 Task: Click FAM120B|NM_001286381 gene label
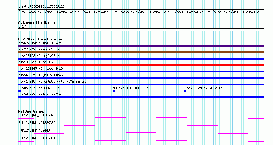tap(37, 138)
